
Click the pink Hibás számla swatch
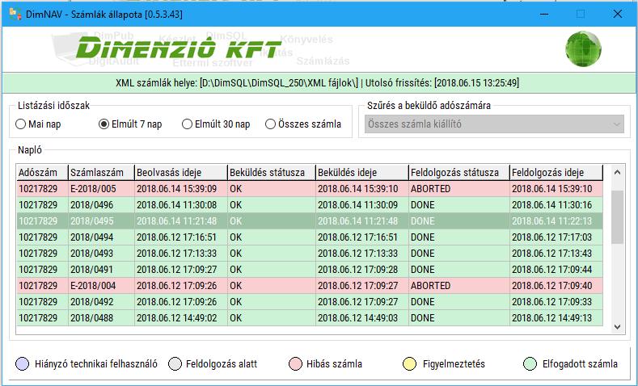[295, 363]
